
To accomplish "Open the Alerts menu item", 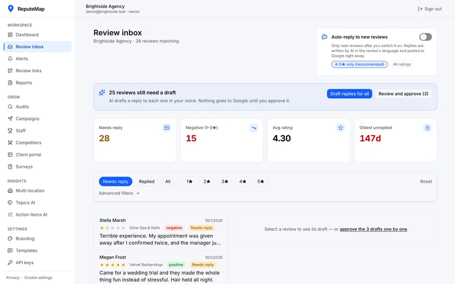I will (x=38, y=59).
